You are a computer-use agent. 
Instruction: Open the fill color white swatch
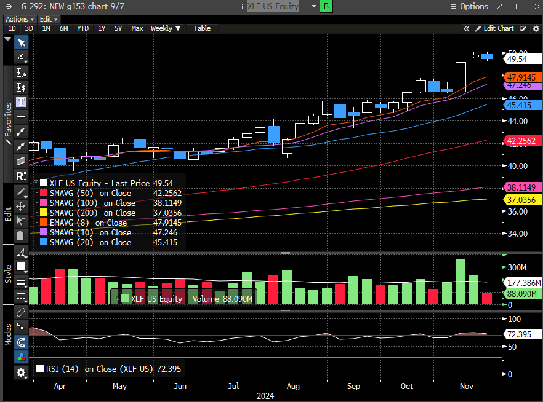click(21, 267)
